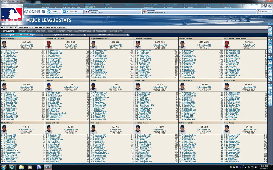Click the headset icon in the ML sidebar section

coord(270,72)
